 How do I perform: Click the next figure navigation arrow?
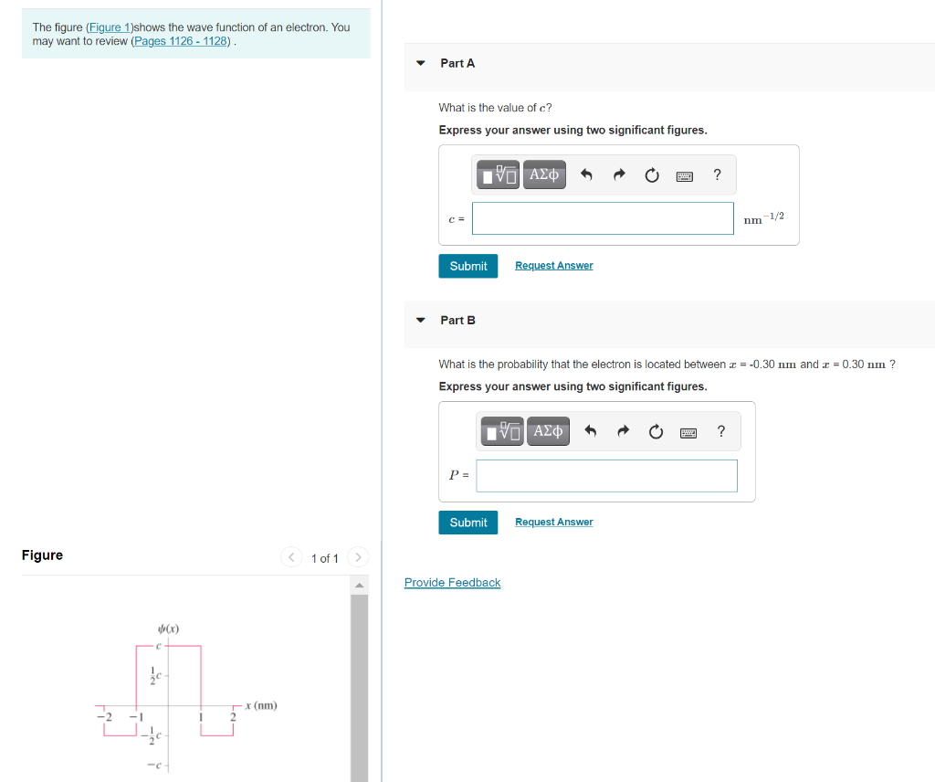pyautogui.click(x=357, y=557)
